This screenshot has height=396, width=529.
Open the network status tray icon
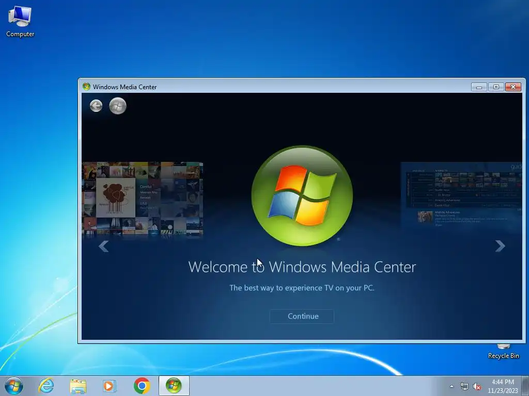pyautogui.click(x=464, y=387)
